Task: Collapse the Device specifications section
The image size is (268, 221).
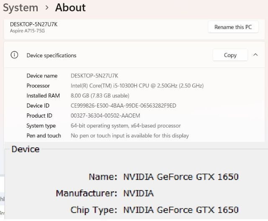Action: pyautogui.click(x=255, y=55)
